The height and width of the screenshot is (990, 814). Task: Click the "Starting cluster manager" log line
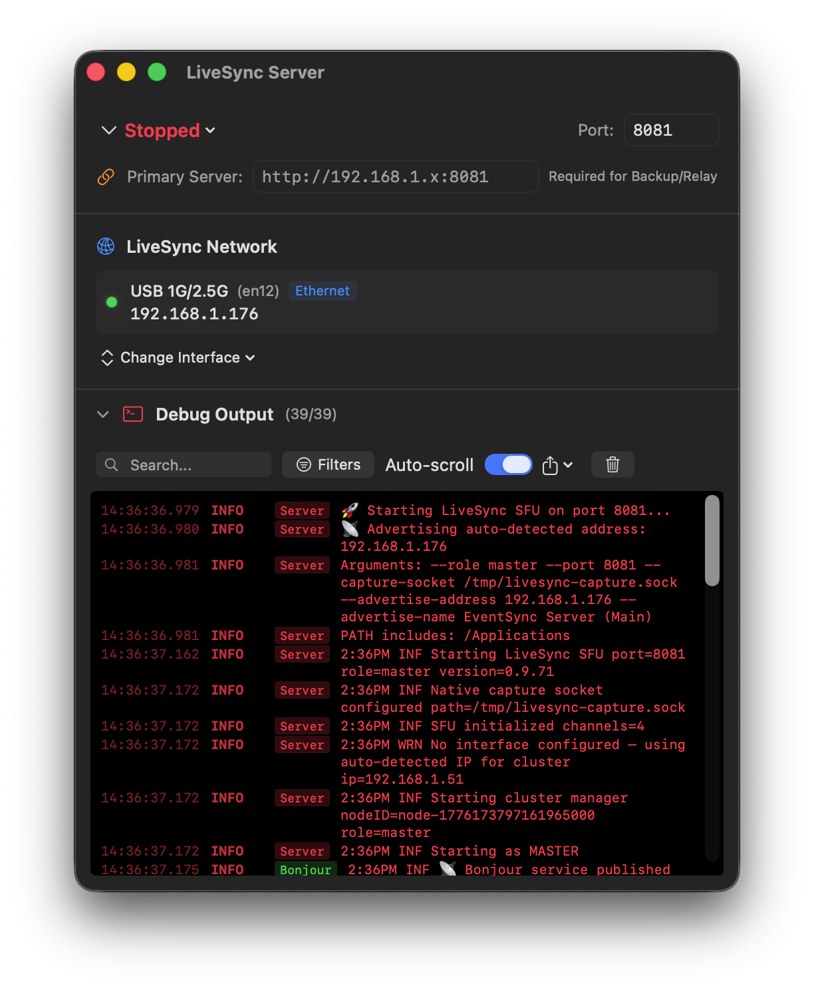coord(484,815)
